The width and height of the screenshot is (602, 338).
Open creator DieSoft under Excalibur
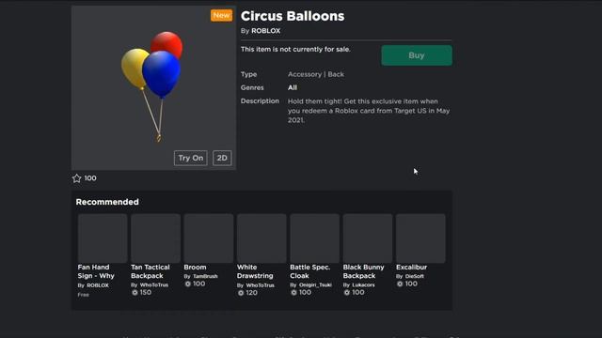tap(414, 276)
